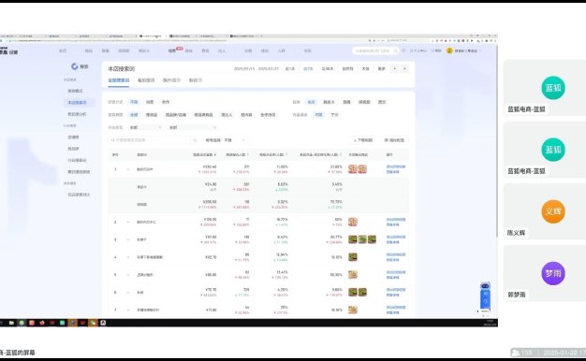Open 本店搜索词 in left sidebar
586x361 pixels.
pyautogui.click(x=77, y=102)
